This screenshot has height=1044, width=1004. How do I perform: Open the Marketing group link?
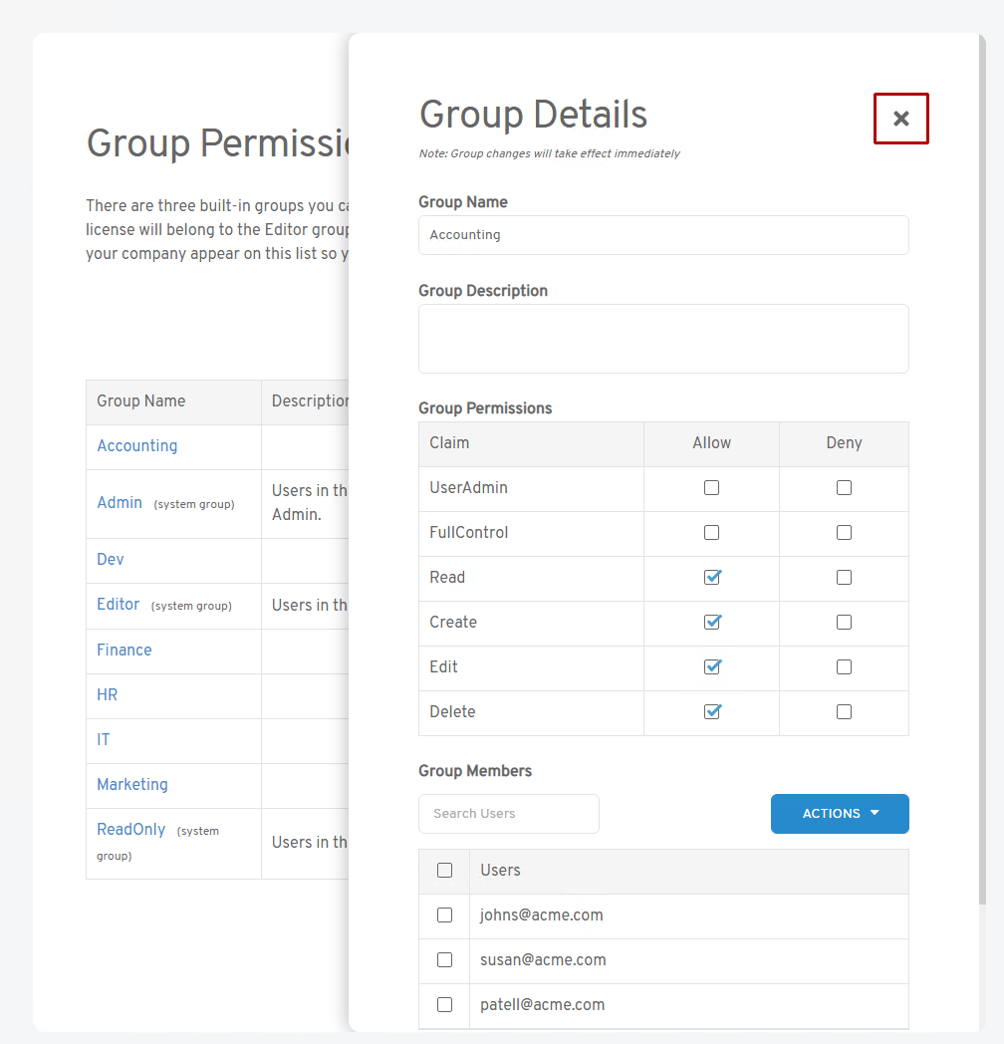pyautogui.click(x=132, y=785)
